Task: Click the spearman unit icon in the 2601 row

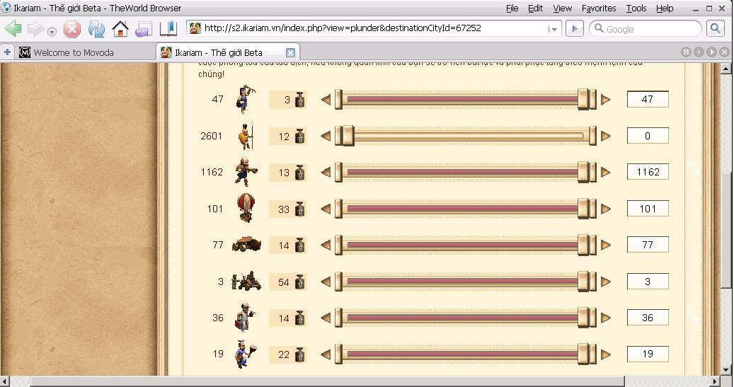Action: pyautogui.click(x=246, y=136)
